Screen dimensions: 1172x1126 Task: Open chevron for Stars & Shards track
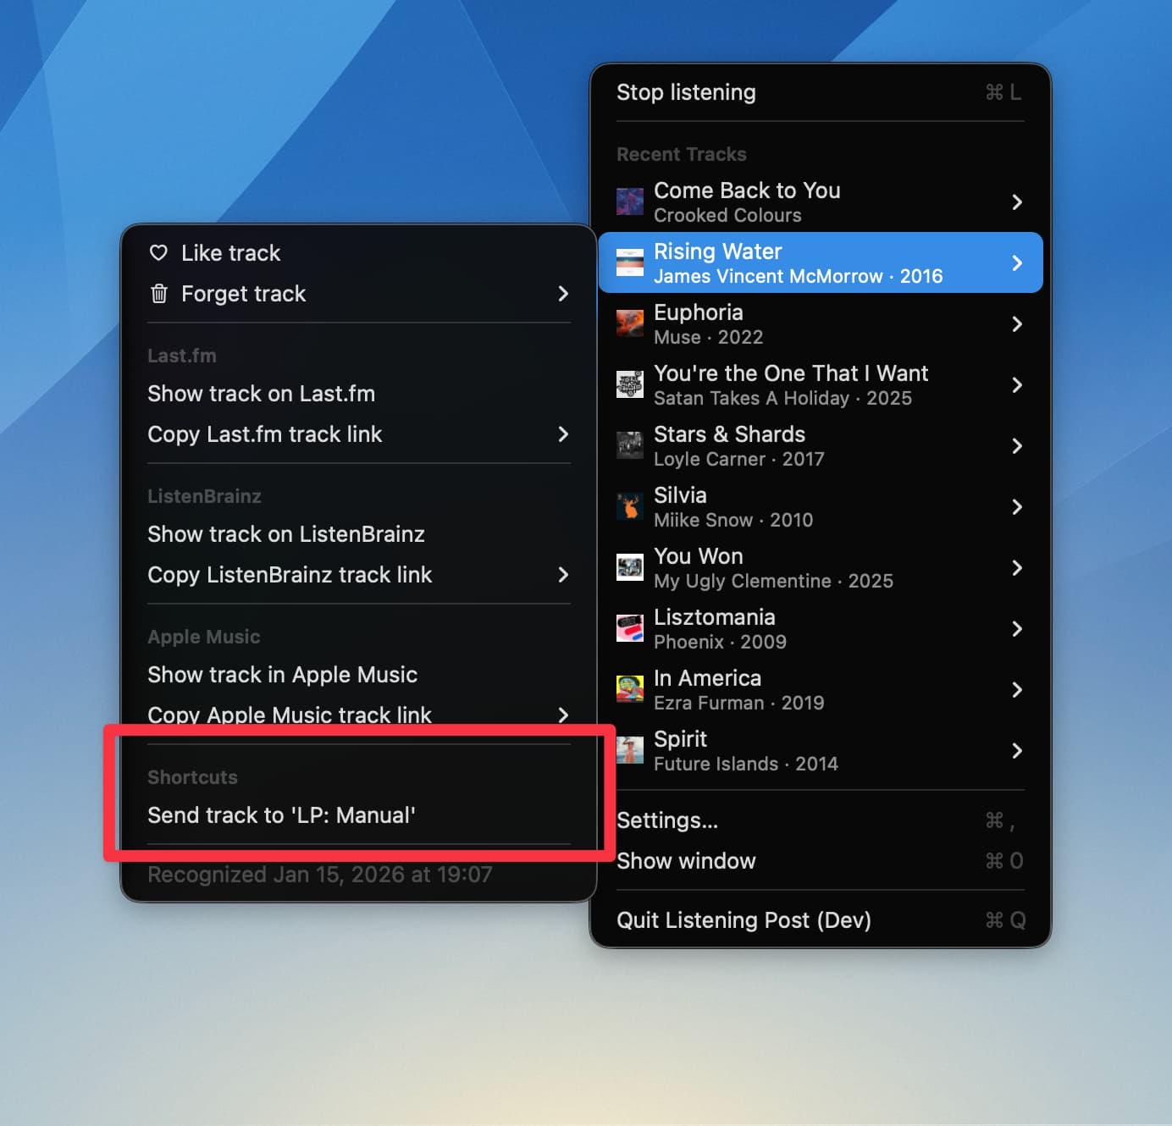pyautogui.click(x=1017, y=446)
